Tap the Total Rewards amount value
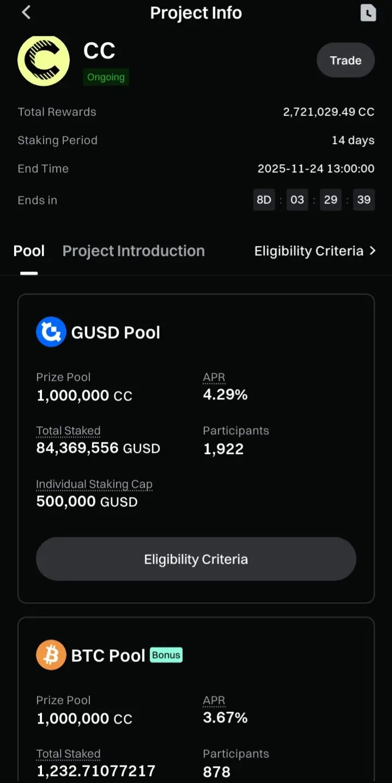The width and height of the screenshot is (392, 783). (328, 112)
